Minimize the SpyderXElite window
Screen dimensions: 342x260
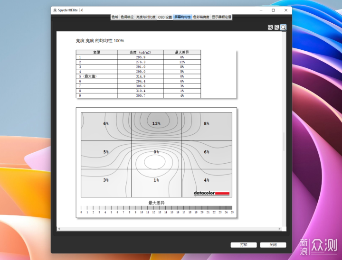pyautogui.click(x=261, y=10)
